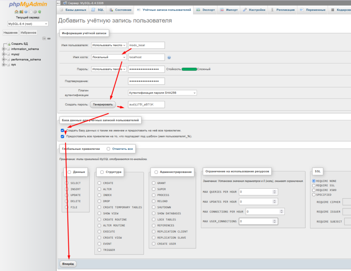The height and width of the screenshot is (271, 351).
Task: Click MAX UPDATES PER HOUR field
Action: [258, 202]
